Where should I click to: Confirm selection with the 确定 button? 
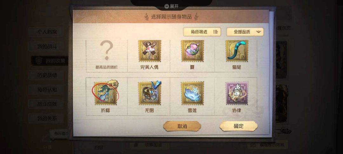coord(239,126)
